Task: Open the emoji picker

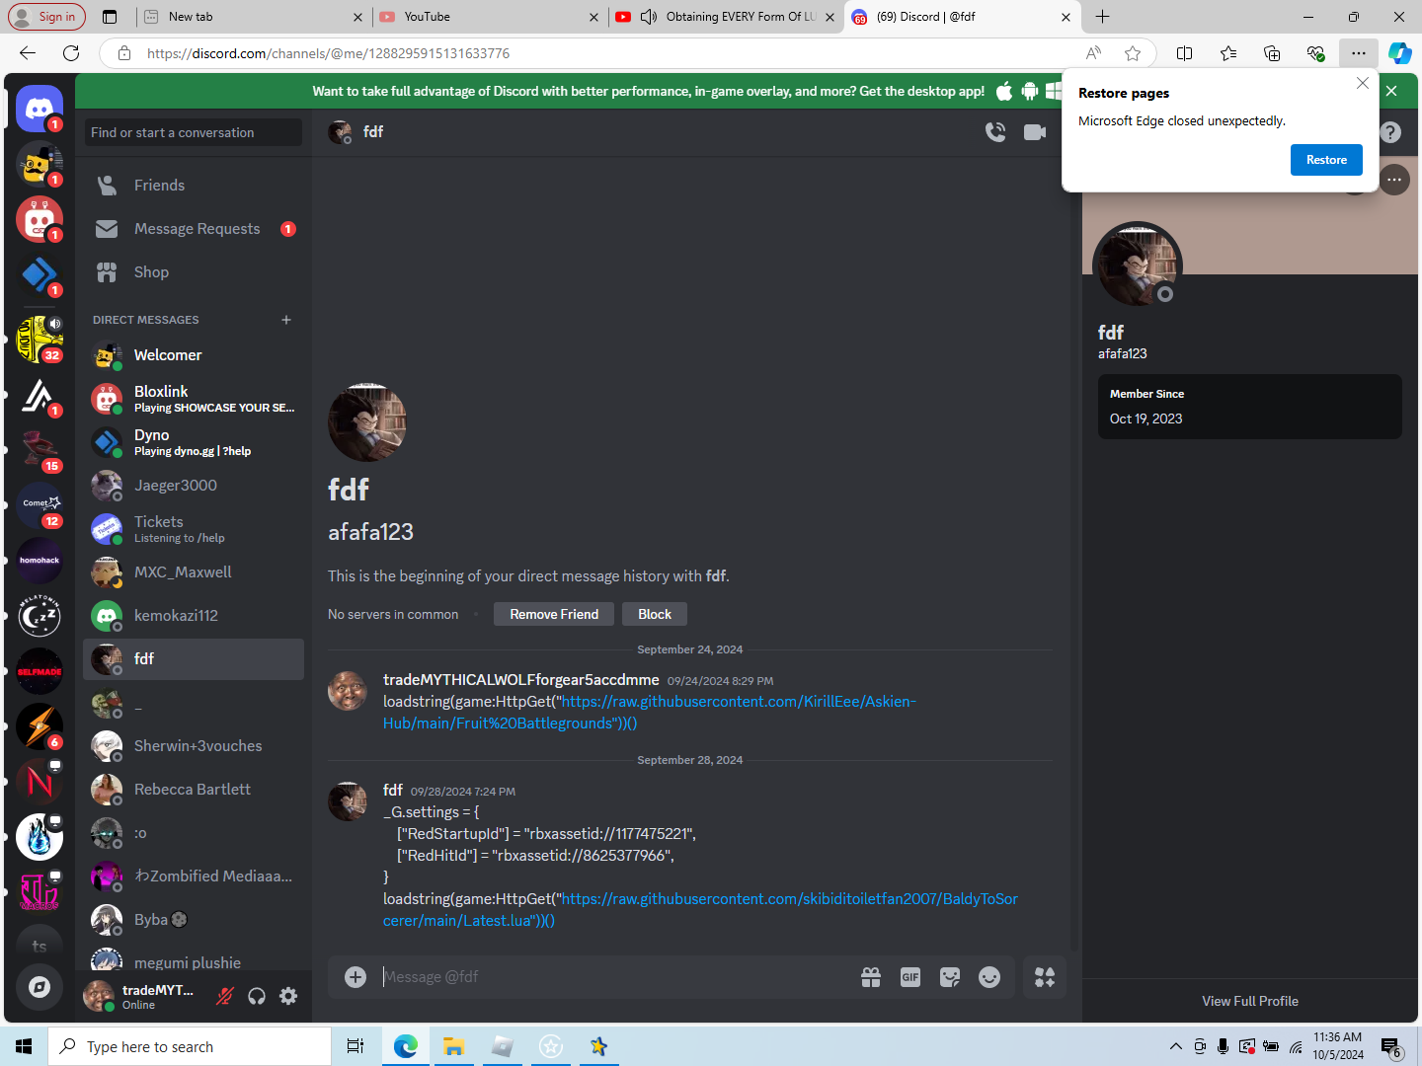Action: (989, 977)
